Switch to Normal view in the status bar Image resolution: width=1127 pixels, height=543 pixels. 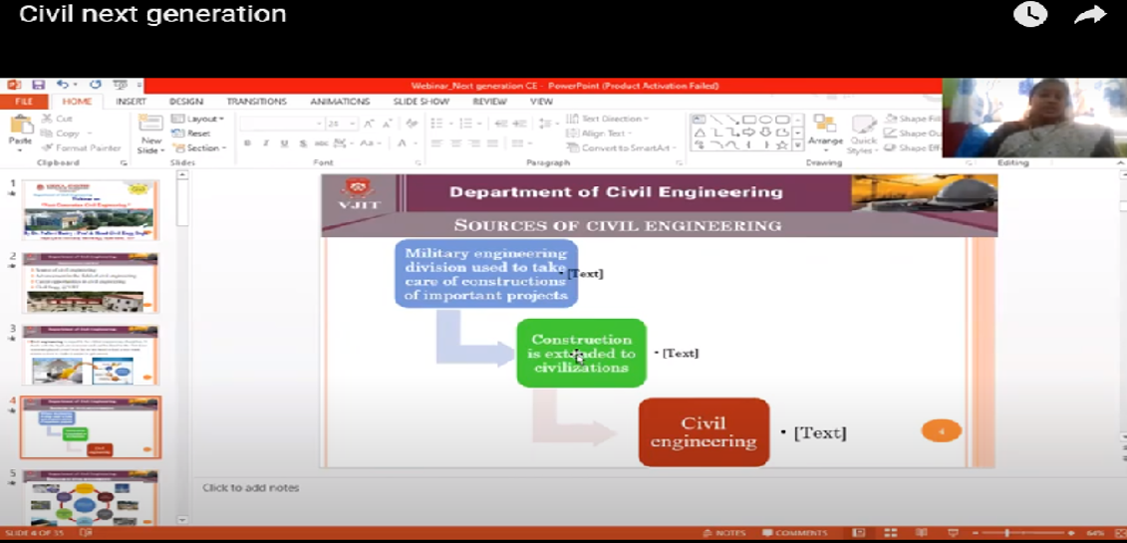(x=858, y=533)
